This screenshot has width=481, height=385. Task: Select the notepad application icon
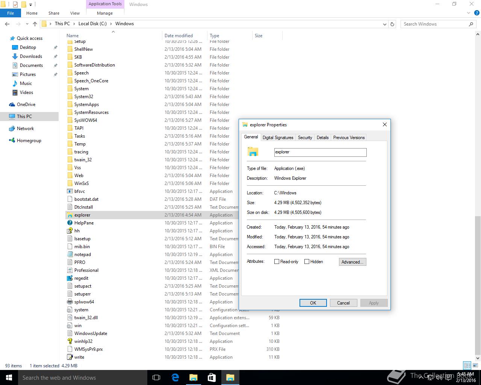point(70,255)
